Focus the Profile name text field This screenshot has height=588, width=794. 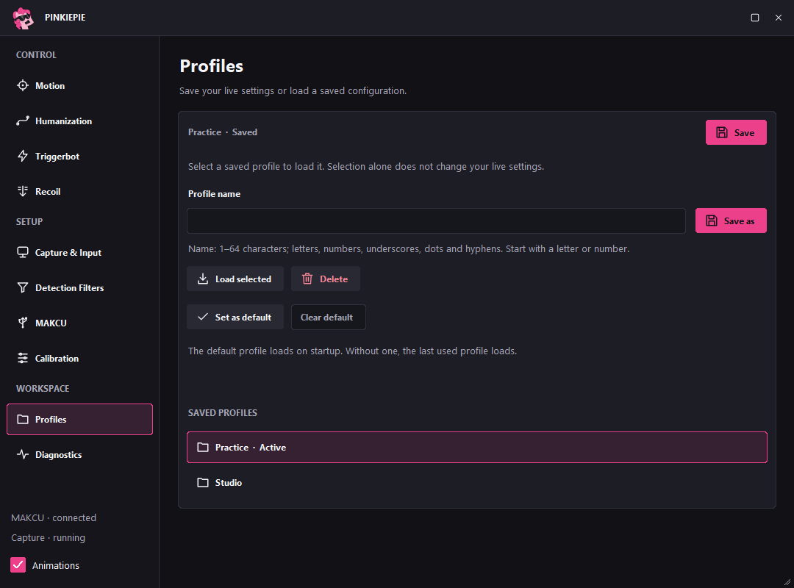click(x=436, y=220)
